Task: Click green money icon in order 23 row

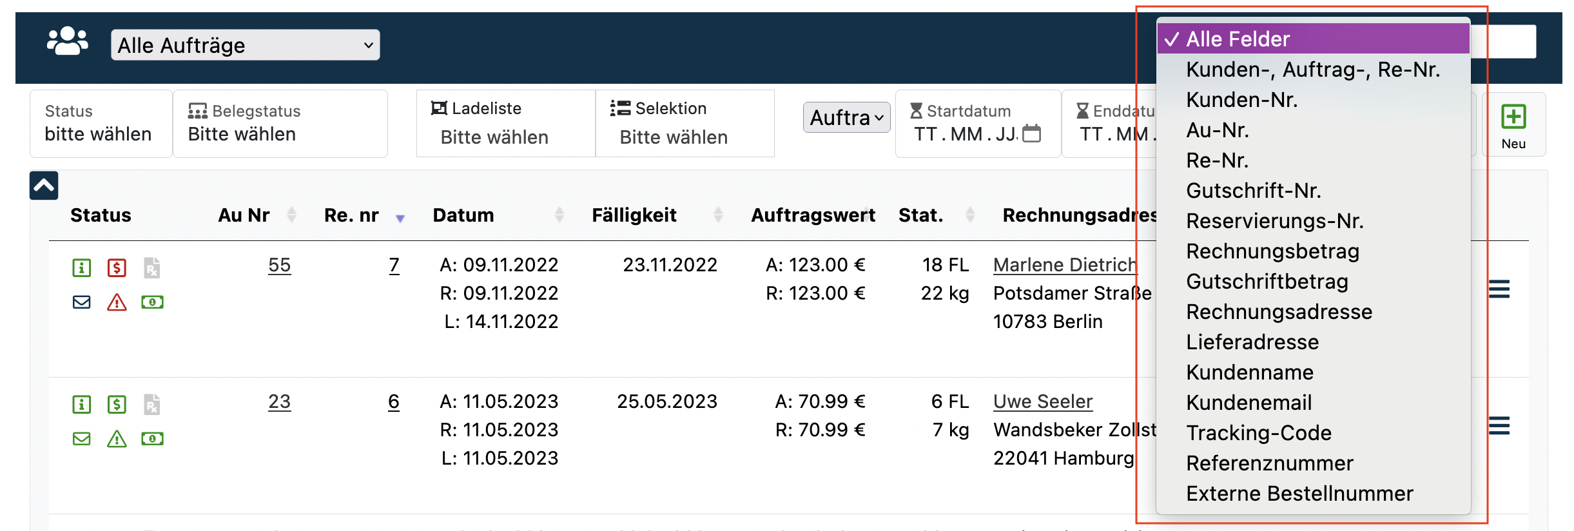Action: coord(152,439)
